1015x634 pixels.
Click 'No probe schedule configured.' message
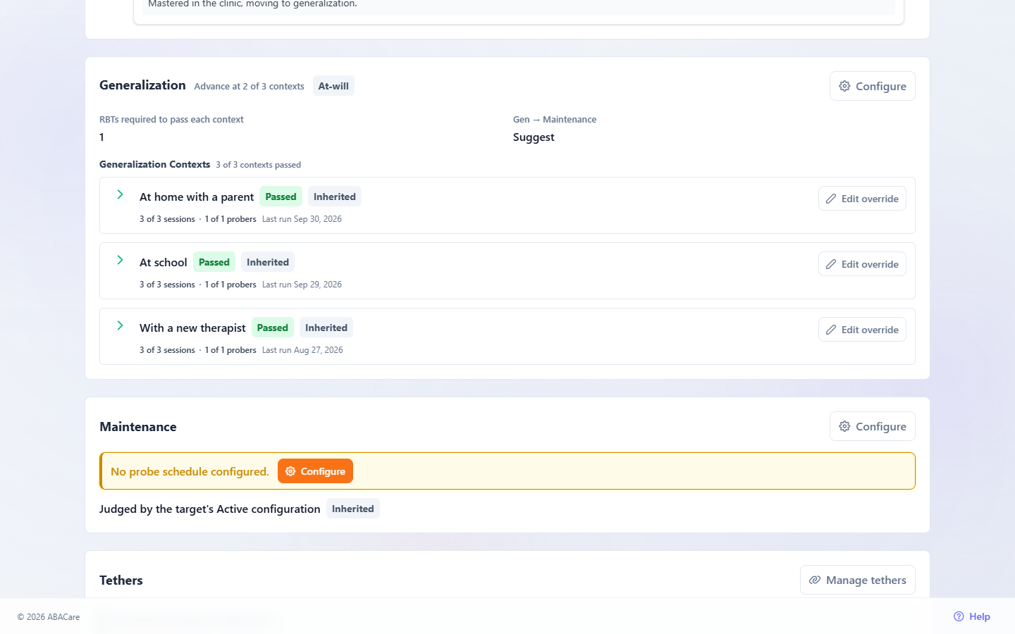coord(190,471)
